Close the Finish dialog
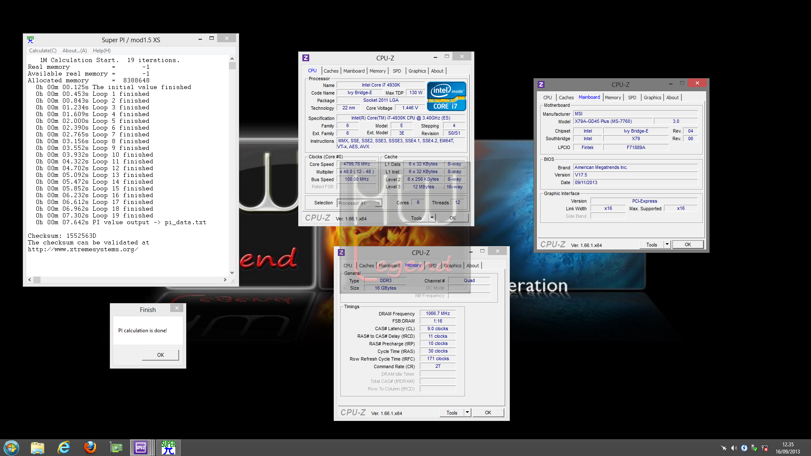The height and width of the screenshot is (456, 811). click(177, 308)
